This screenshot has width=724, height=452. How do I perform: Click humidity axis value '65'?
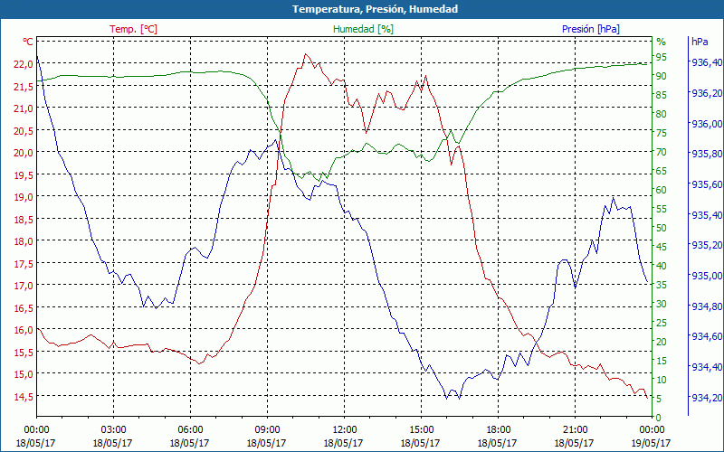[662, 171]
